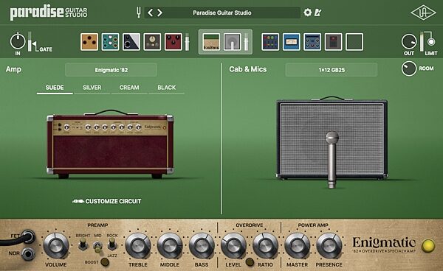Open the metronome icon
This screenshot has width=443, height=271.
click(317, 13)
